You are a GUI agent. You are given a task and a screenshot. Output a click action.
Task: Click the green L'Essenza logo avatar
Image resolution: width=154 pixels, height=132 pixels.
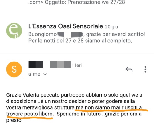click(x=14, y=31)
